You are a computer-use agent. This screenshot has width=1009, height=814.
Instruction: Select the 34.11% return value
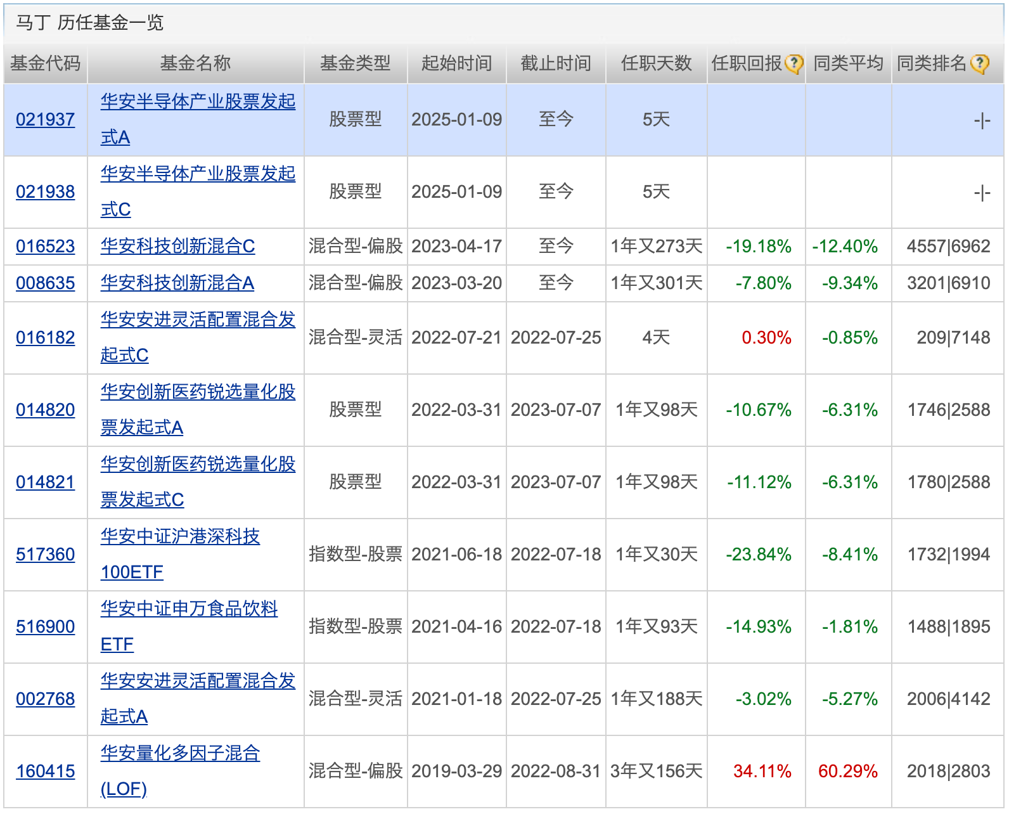(x=762, y=772)
